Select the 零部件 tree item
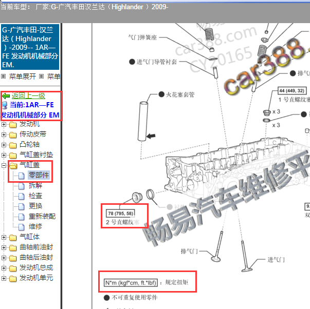 coord(39,175)
